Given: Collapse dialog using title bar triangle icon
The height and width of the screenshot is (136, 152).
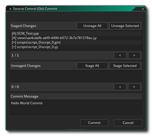Looking at the screenshot, I should 10,9.
